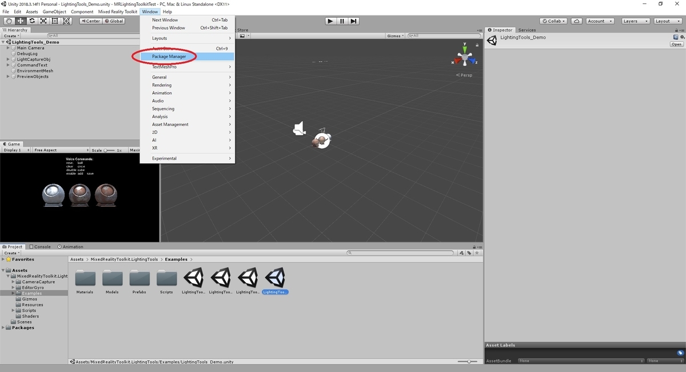Image resolution: width=686 pixels, height=372 pixels.
Task: Adjust the Game view Scale slider
Action: click(109, 150)
